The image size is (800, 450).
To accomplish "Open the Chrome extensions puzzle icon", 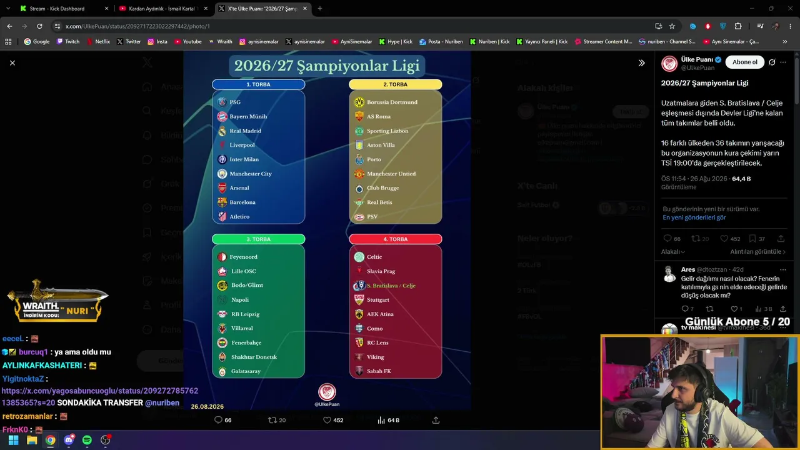I will point(738,26).
